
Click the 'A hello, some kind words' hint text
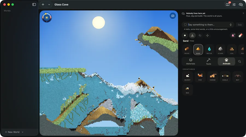point(206,29)
